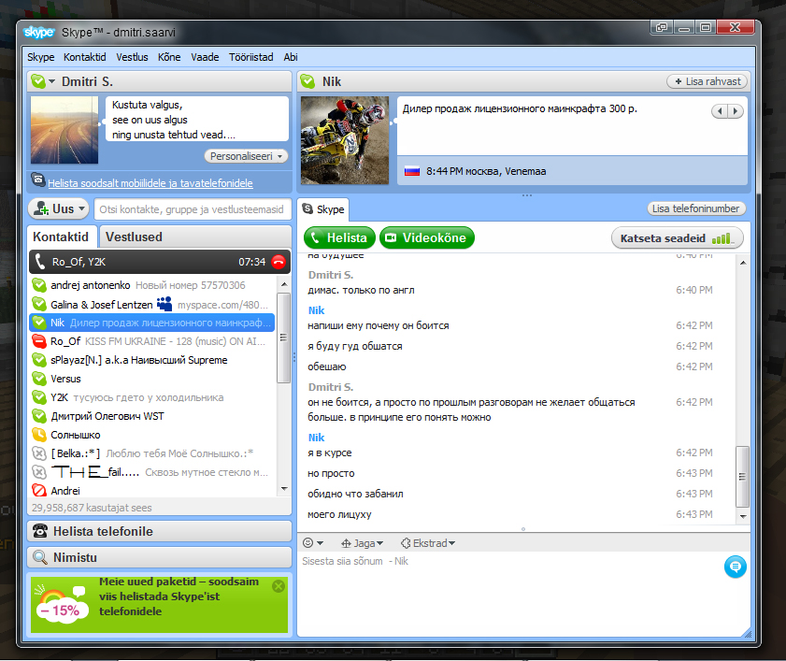Click the phone icon in the active call bar
The width and height of the screenshot is (786, 661).
coord(40,261)
